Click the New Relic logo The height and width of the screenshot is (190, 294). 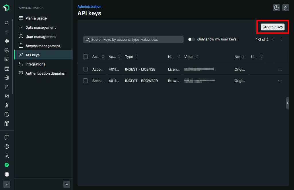coord(7,8)
